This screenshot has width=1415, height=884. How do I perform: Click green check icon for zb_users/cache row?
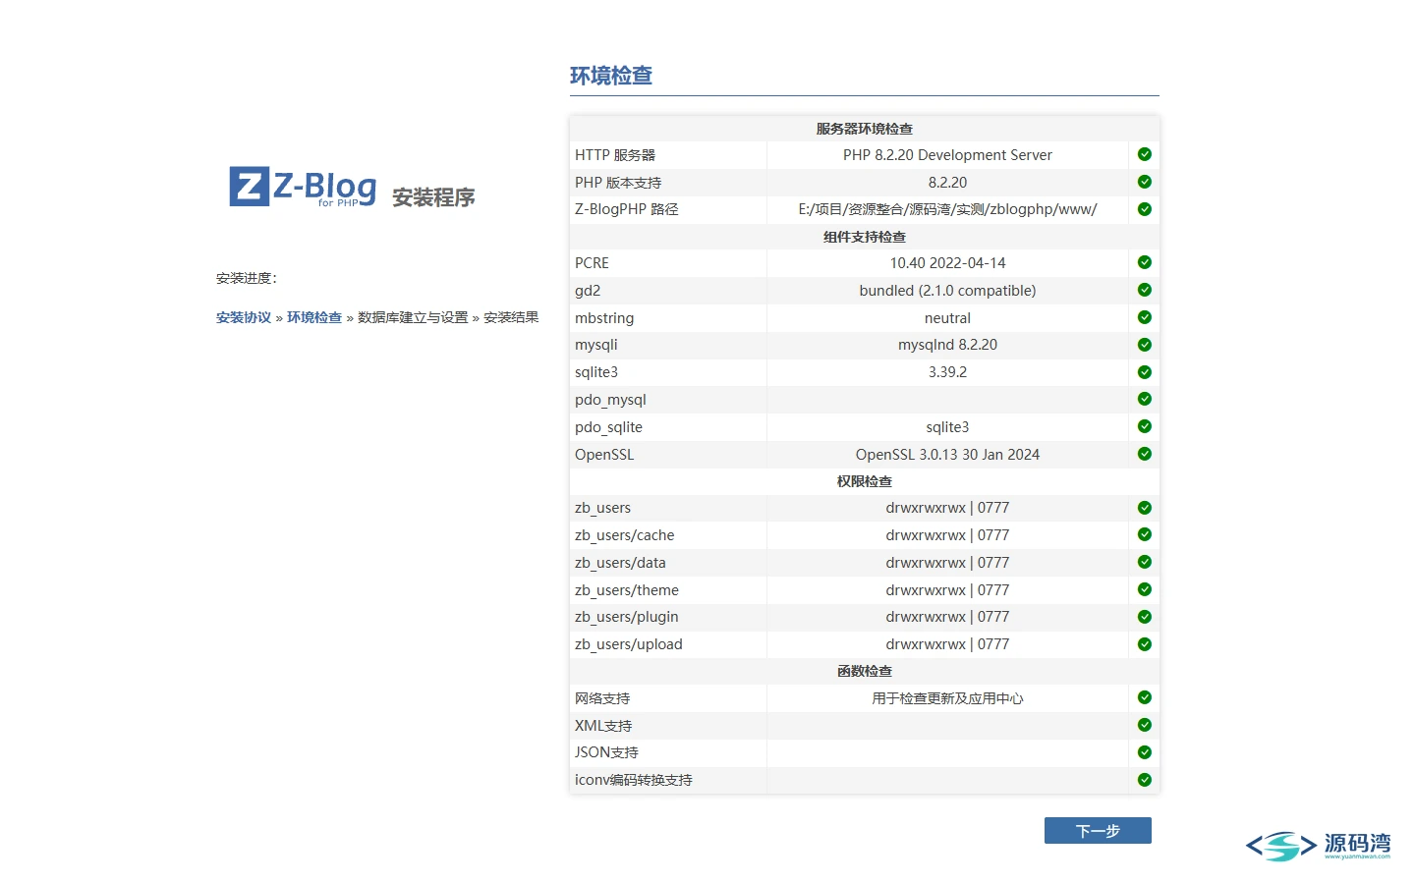click(x=1145, y=534)
